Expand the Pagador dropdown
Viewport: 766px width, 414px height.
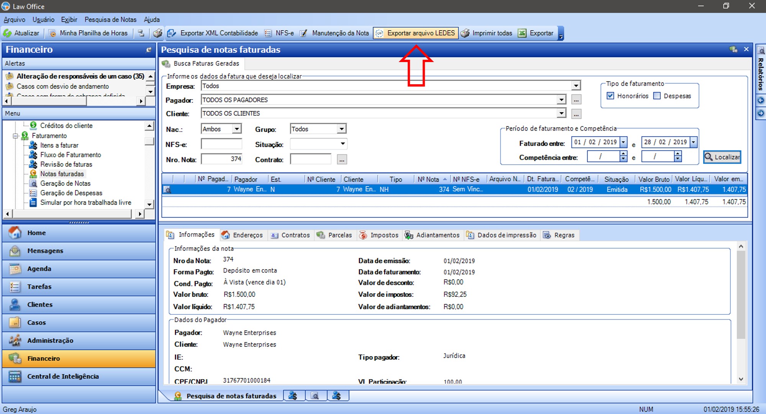(561, 100)
